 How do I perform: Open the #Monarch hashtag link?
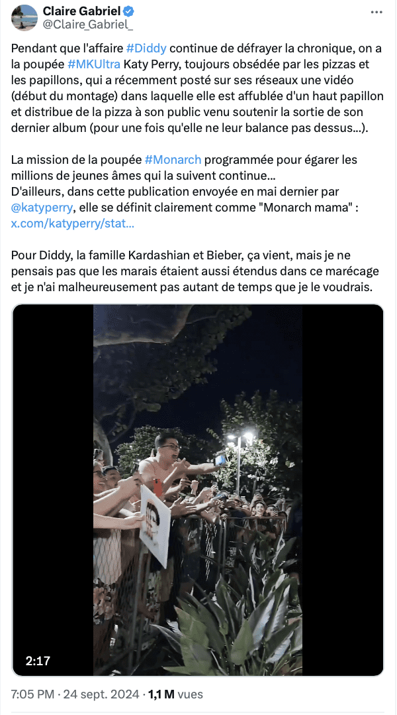pyautogui.click(x=173, y=160)
